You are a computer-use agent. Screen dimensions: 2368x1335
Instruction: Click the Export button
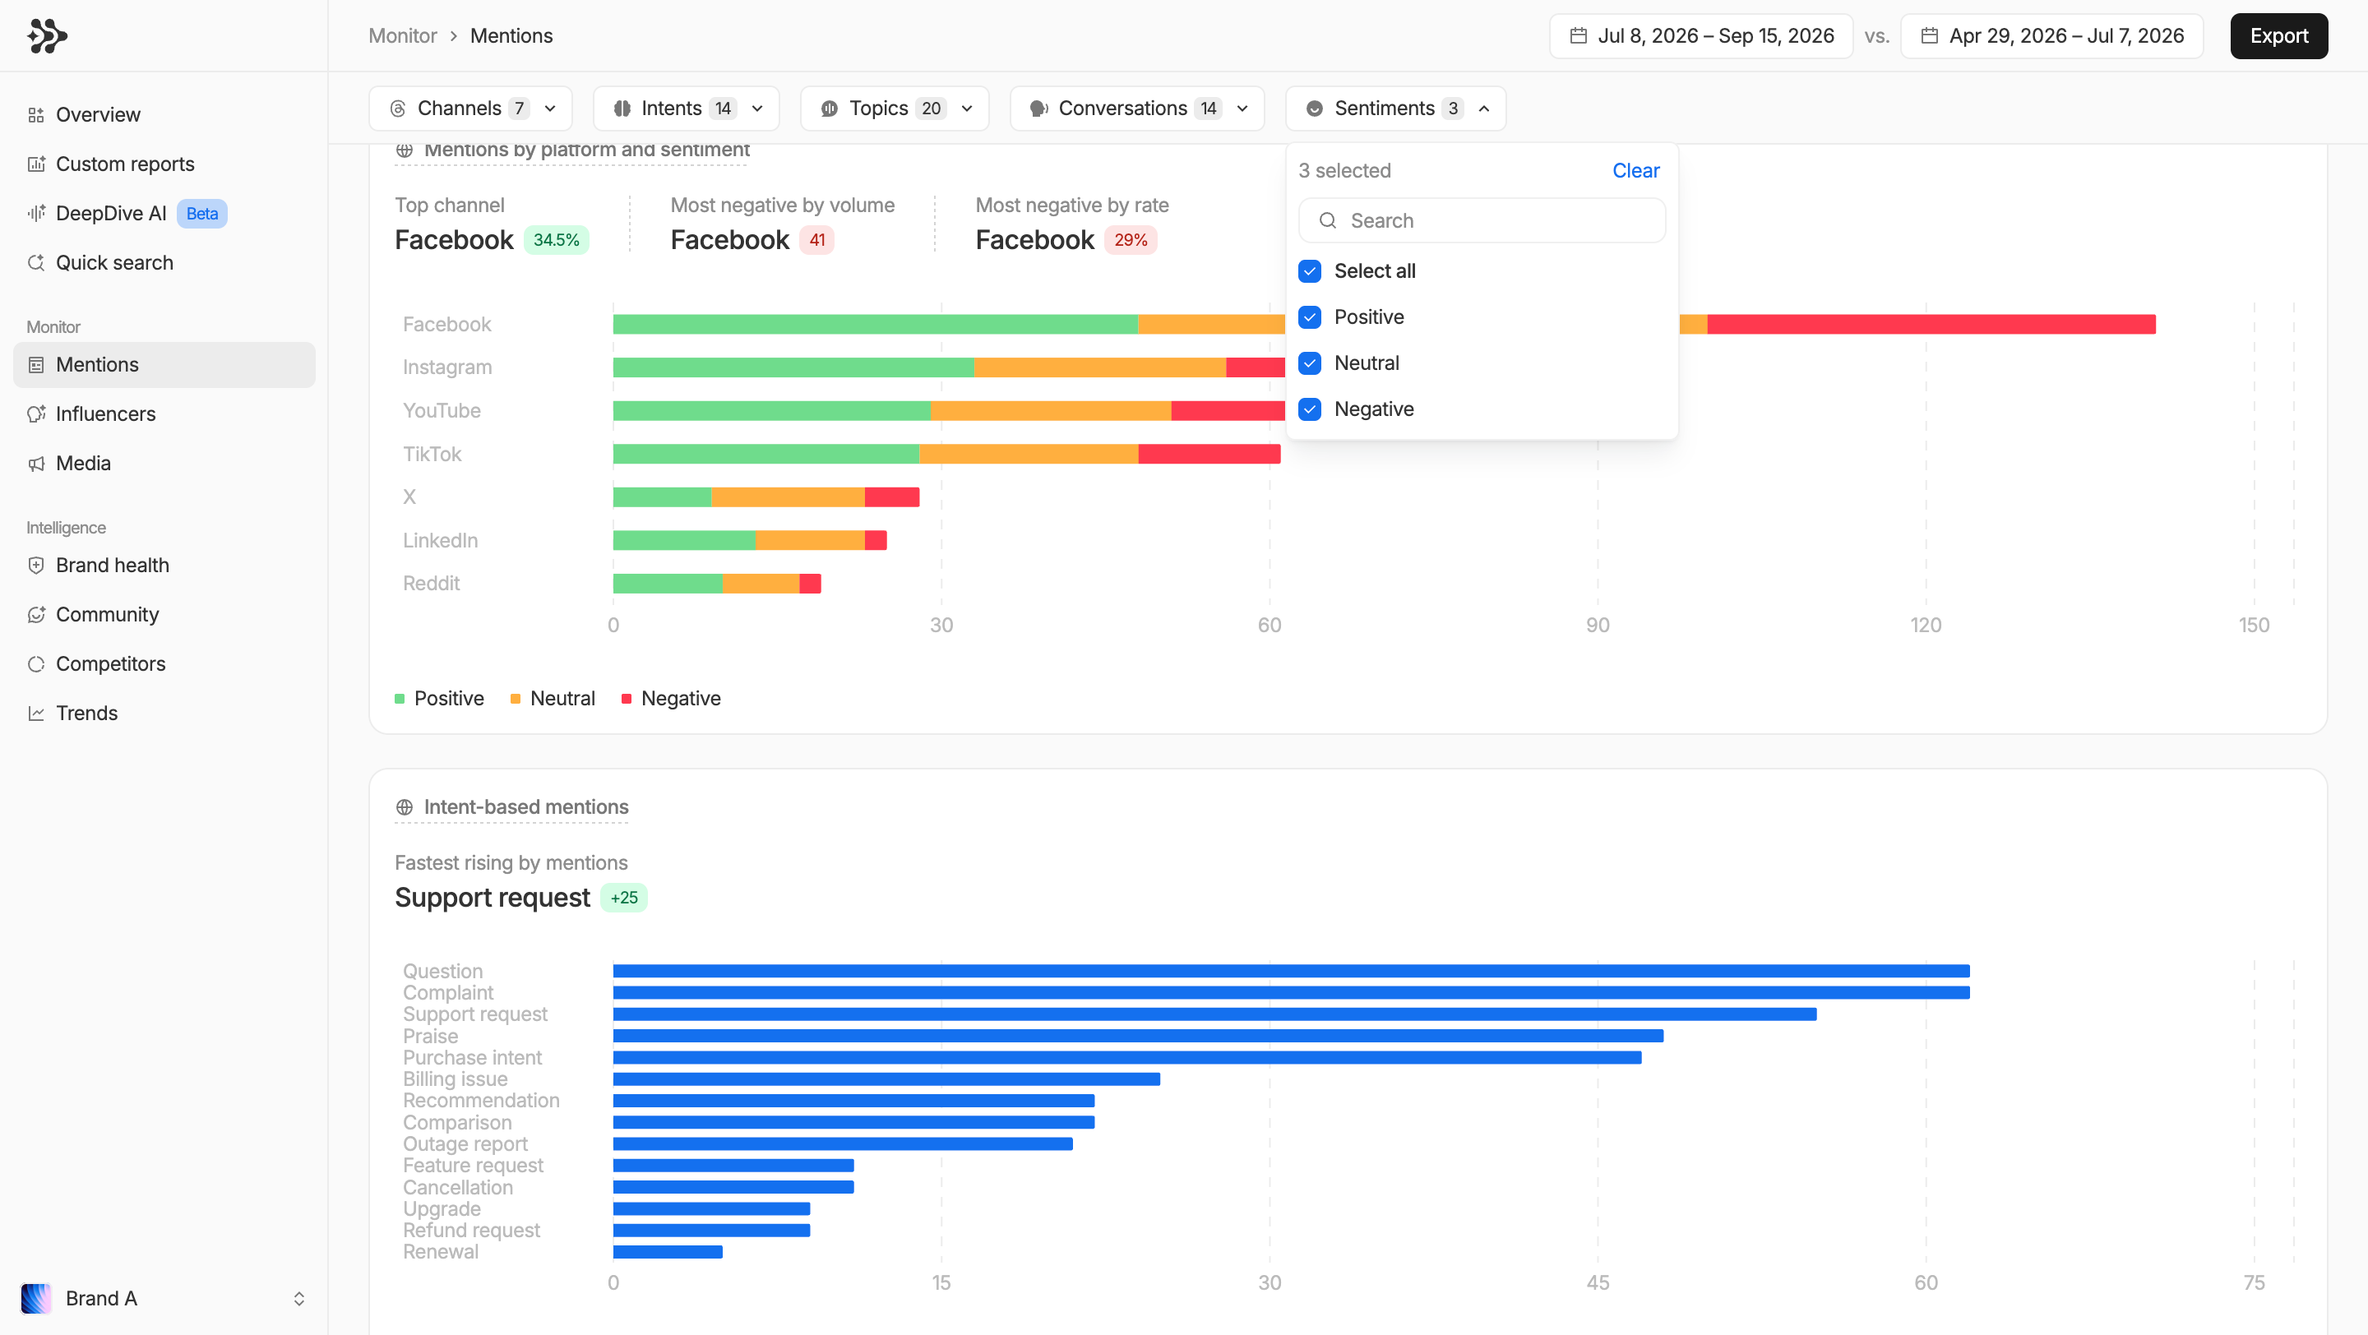coord(2279,36)
